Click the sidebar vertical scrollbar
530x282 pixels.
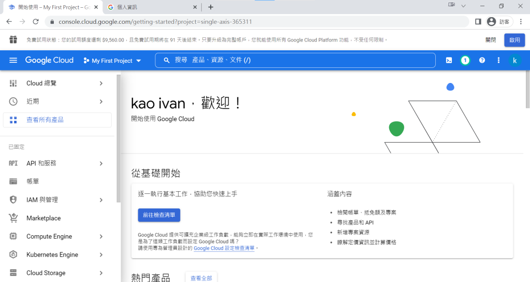pos(119,139)
